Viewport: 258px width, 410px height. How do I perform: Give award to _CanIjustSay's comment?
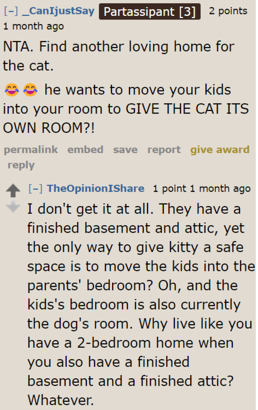click(220, 150)
